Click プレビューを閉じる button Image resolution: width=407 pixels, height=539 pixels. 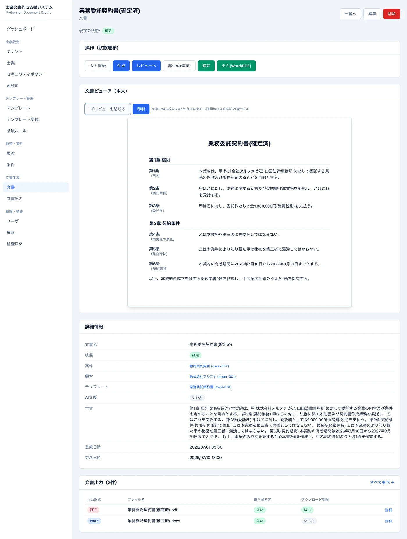click(108, 109)
